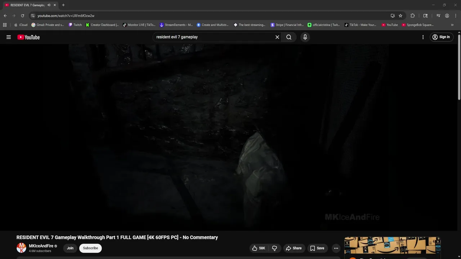Screen dimensions: 461x259
Task: Click the '4.6M subscribers' text
Action: pos(40,251)
